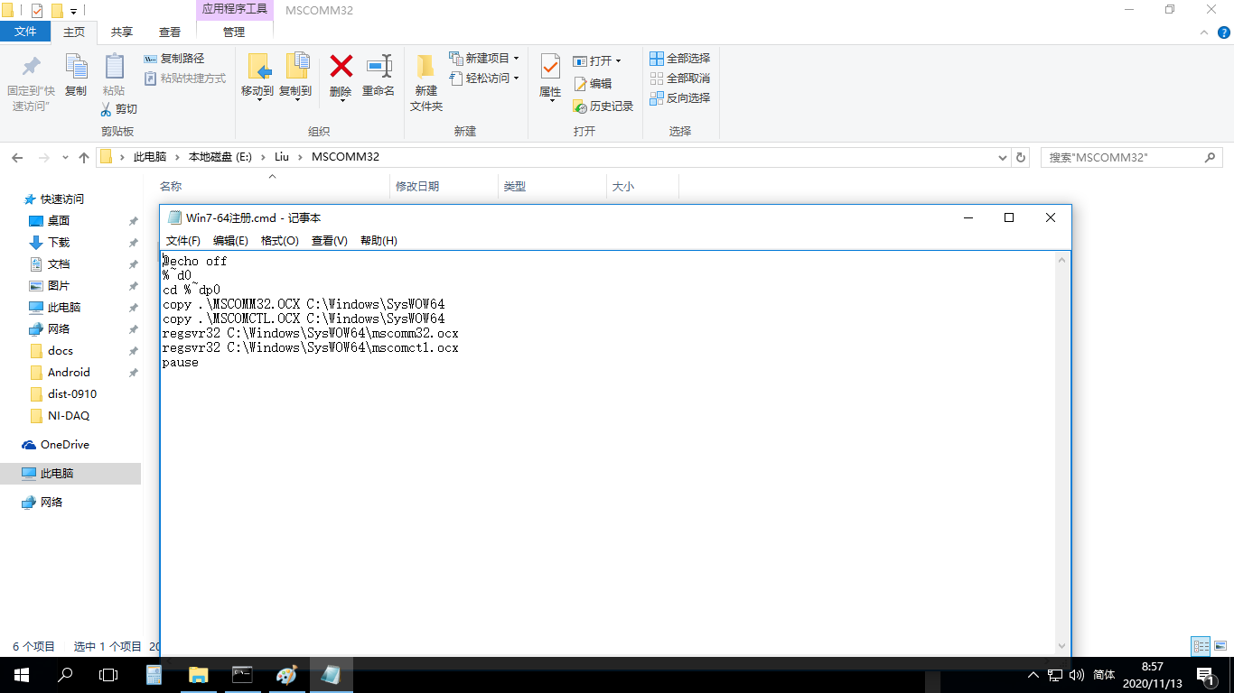1234x693 pixels.
Task: Open the Paint app on the taskbar
Action: [286, 674]
